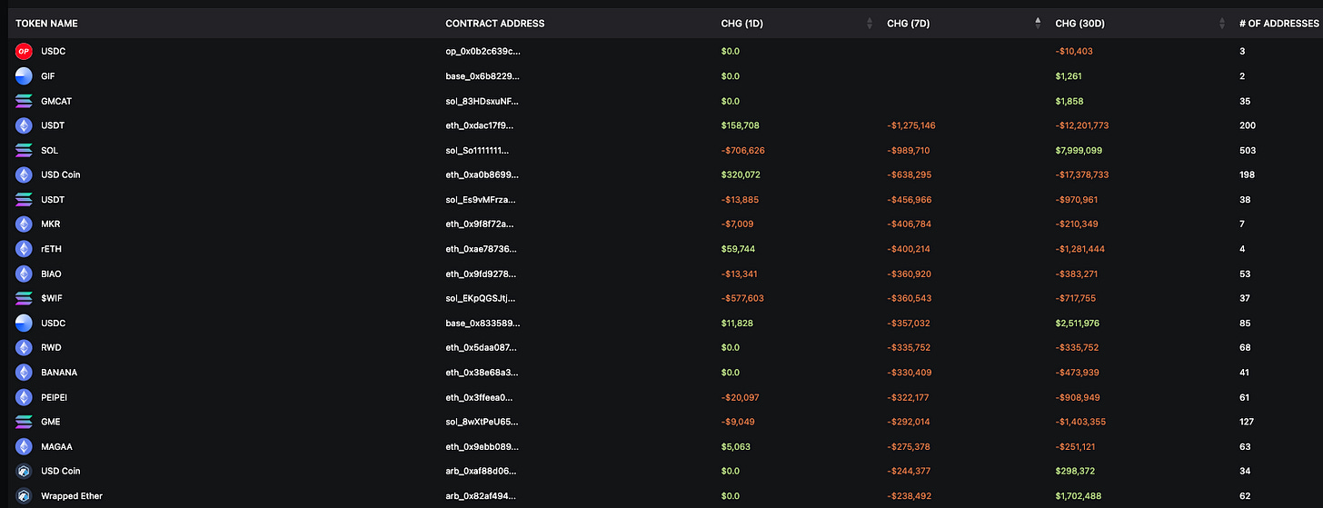Toggle sort arrows on CHG (30D) column

click(x=1220, y=24)
